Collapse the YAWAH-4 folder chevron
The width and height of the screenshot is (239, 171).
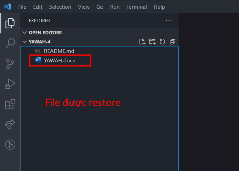coord(24,42)
